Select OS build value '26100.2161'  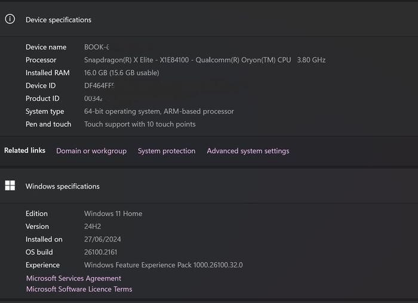click(100, 252)
